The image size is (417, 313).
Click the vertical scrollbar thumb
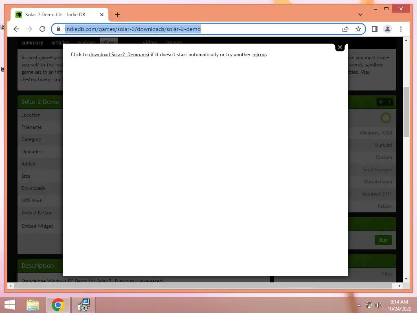pyautogui.click(x=406, y=112)
